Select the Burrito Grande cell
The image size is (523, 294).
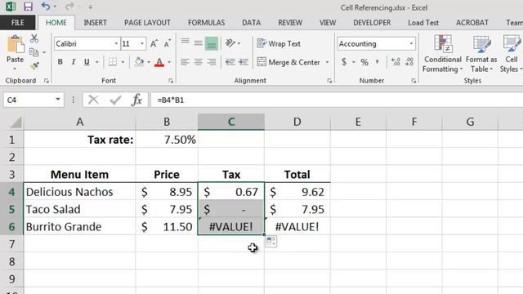(x=79, y=227)
